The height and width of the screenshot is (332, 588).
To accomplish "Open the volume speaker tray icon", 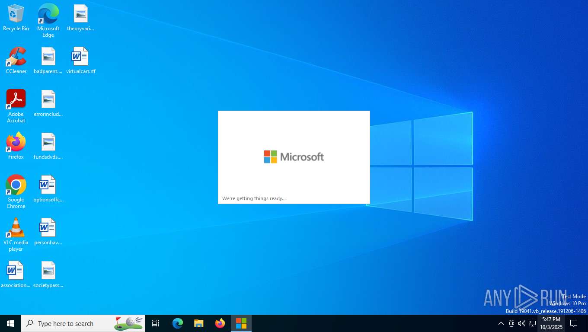I will coord(522,323).
